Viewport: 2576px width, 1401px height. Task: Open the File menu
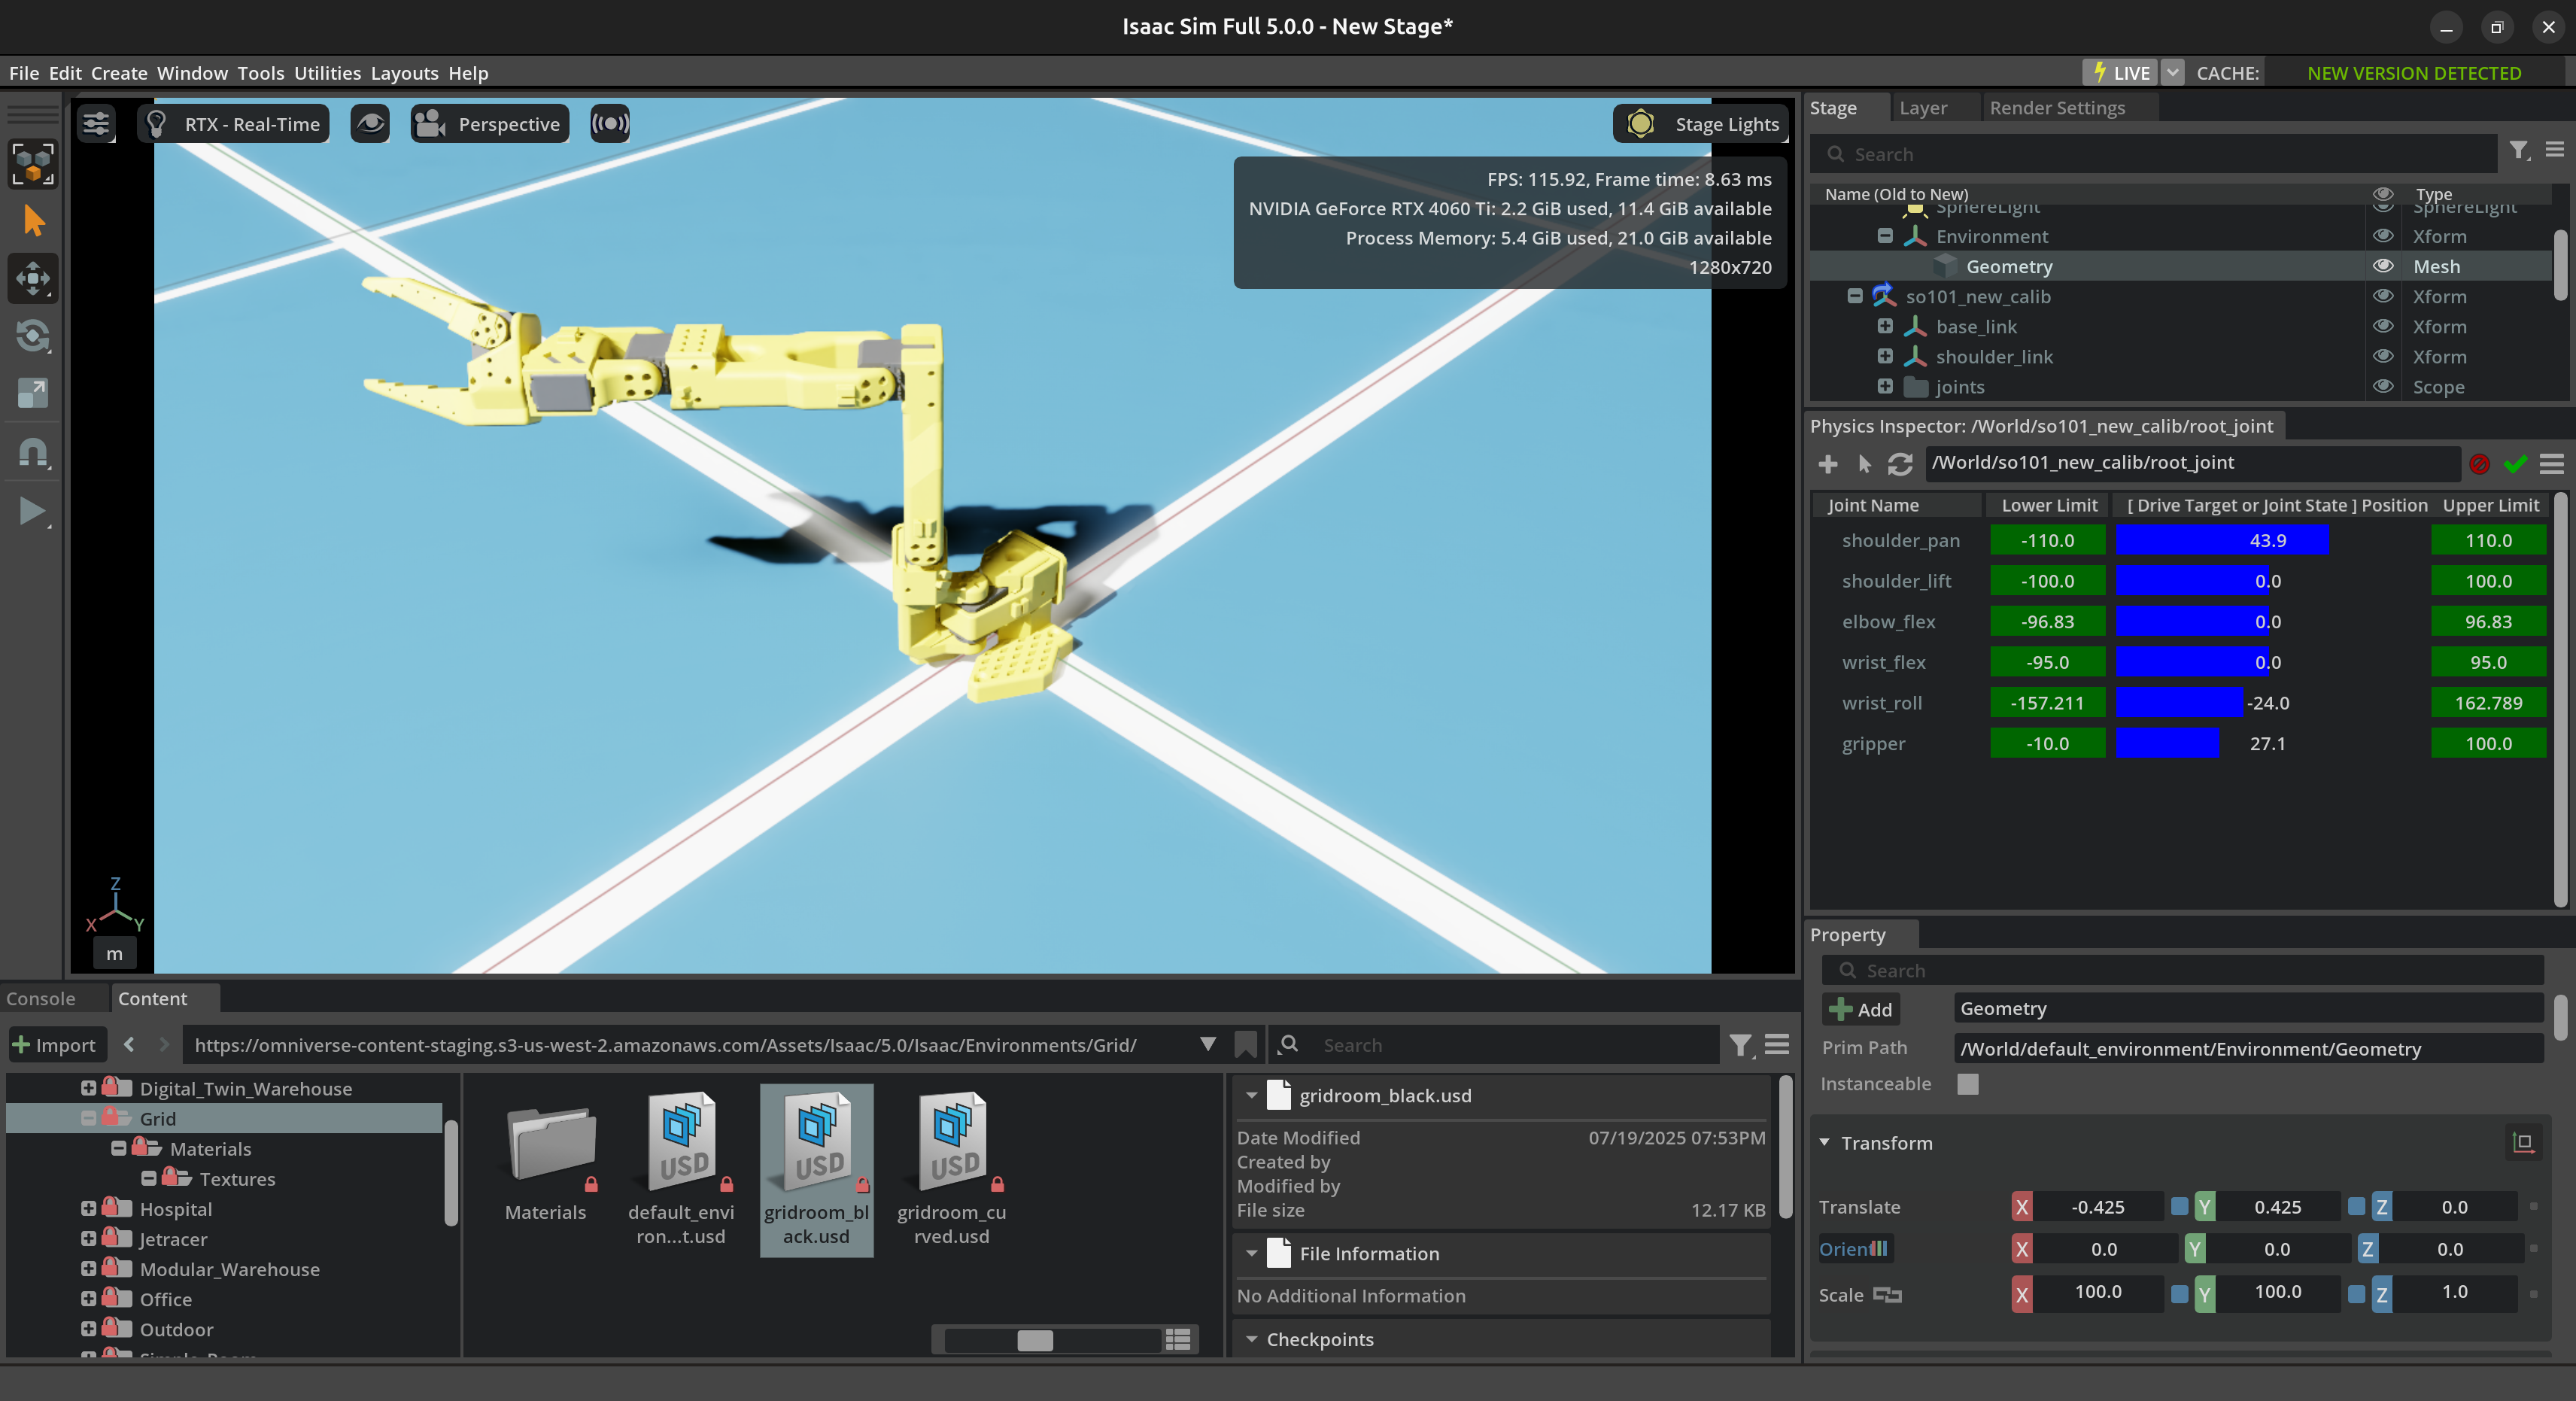click(x=24, y=73)
